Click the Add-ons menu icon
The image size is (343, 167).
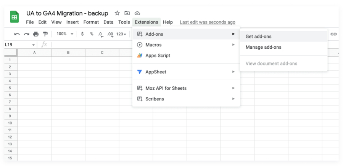[x=140, y=34]
